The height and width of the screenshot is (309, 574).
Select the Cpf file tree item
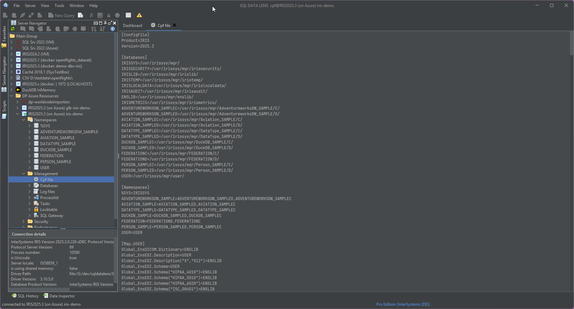pyautogui.click(x=47, y=180)
